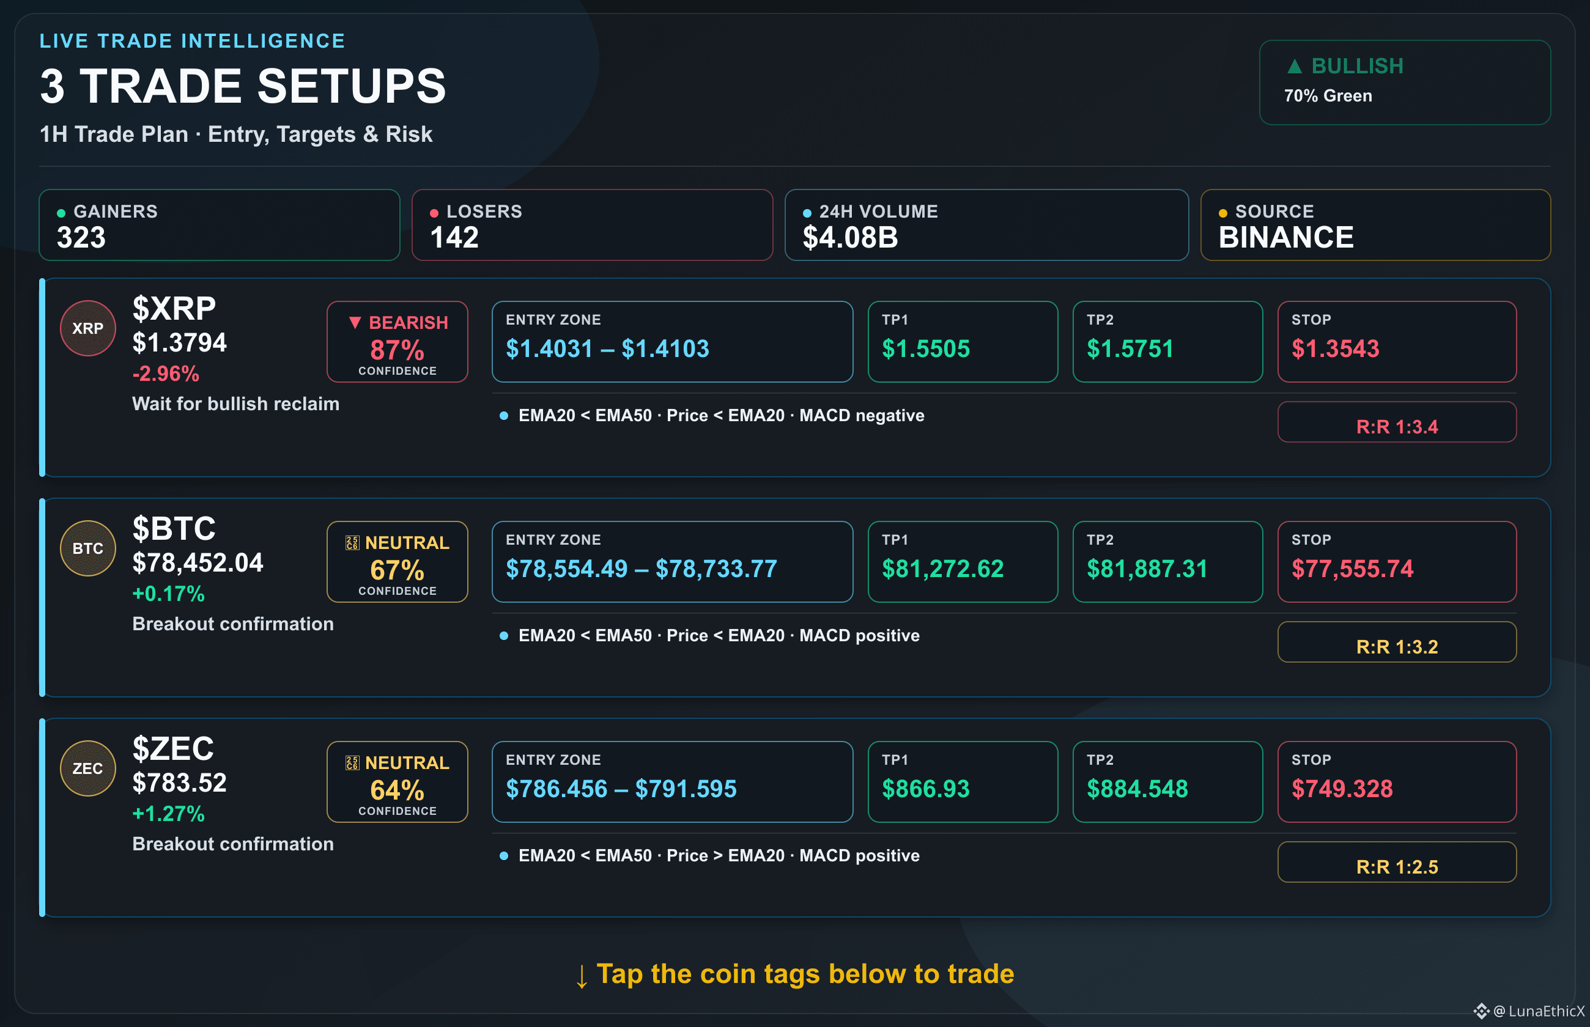Viewport: 1590px width, 1027px height.
Task: Click the R:R 1:2.5 box
Action: tap(1397, 861)
